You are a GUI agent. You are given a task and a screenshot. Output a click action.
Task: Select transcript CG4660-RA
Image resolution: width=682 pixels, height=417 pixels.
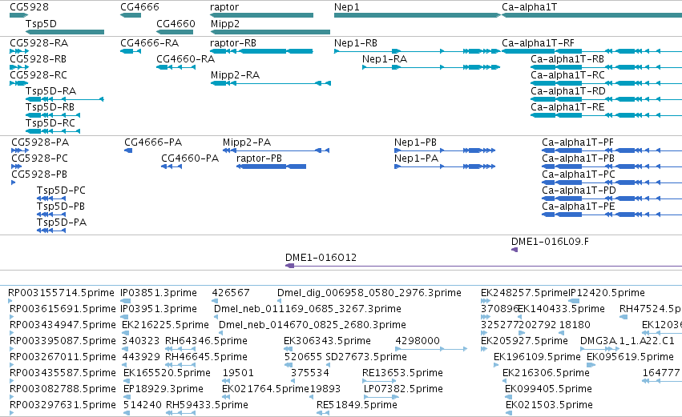[185, 59]
